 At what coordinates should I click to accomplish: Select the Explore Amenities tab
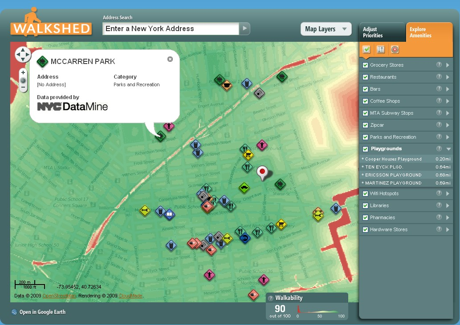[x=429, y=32]
